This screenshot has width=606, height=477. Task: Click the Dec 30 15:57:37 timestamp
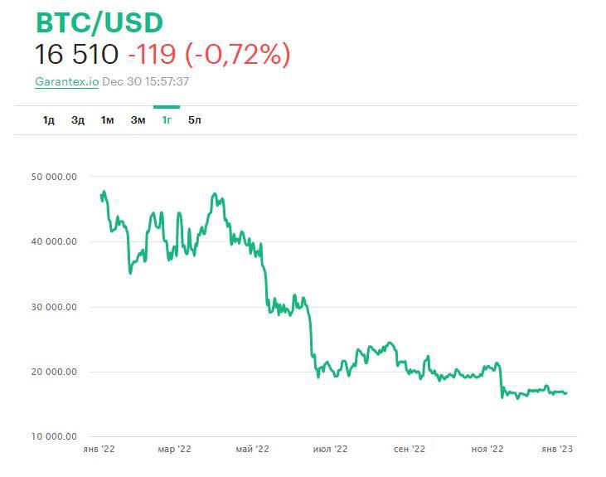click(x=146, y=81)
